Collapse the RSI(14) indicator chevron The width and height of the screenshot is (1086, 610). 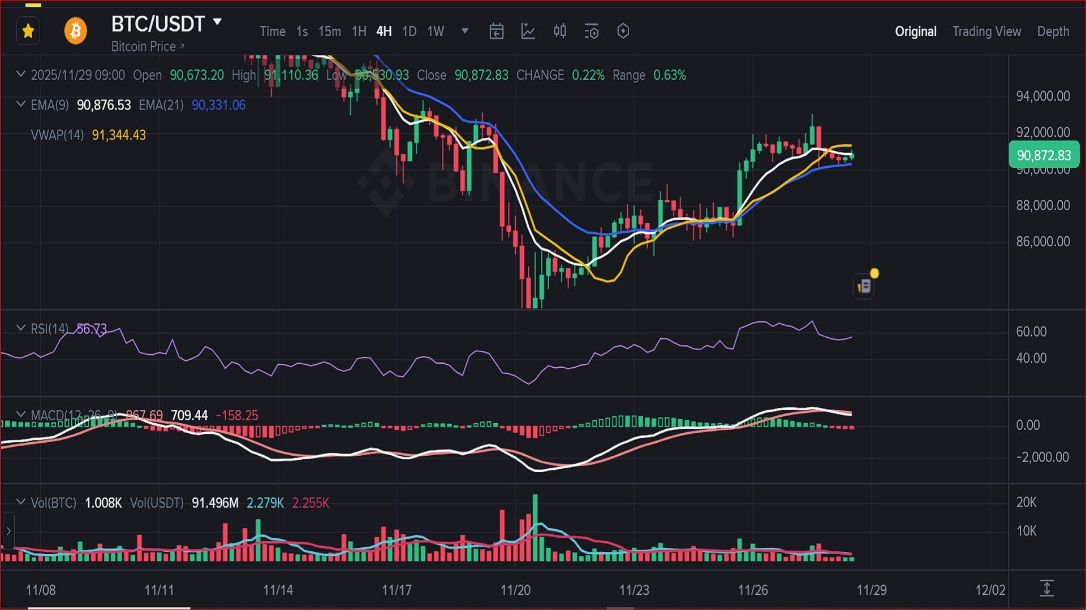tap(21, 328)
